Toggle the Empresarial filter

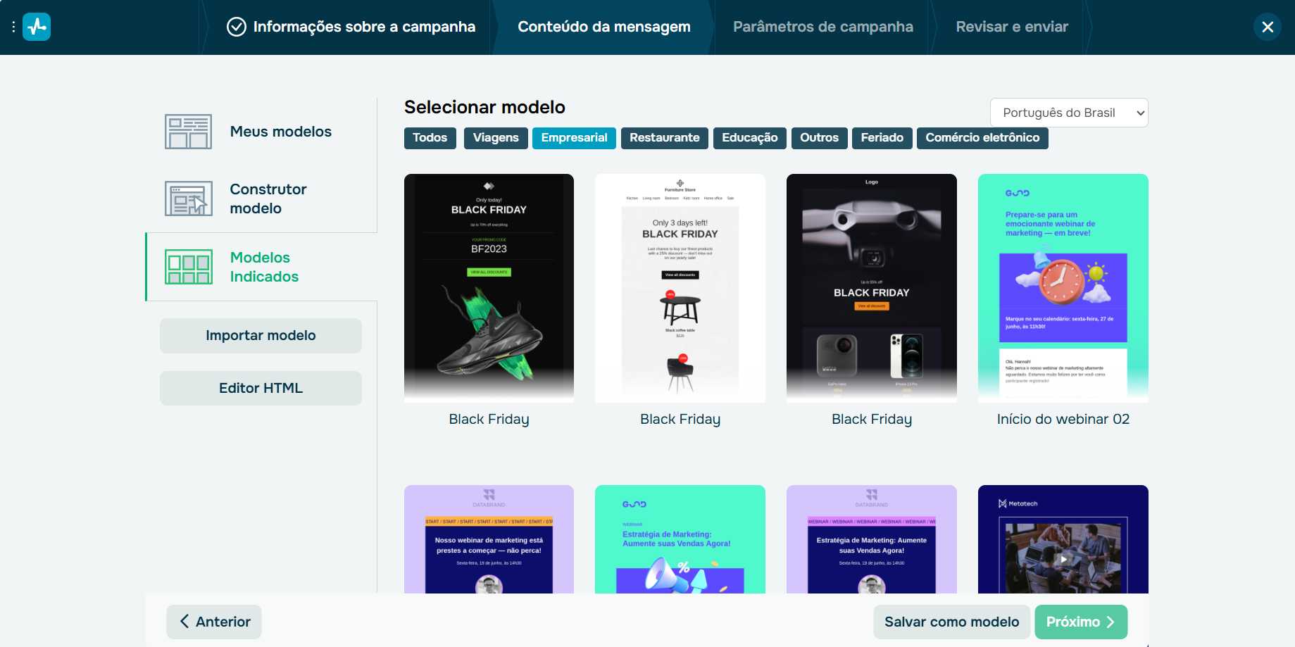pyautogui.click(x=574, y=138)
